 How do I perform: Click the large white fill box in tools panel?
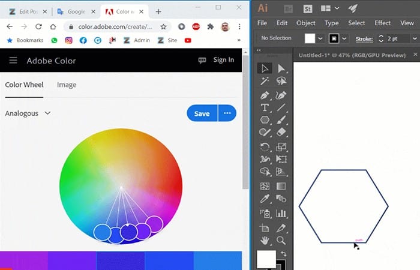(266, 259)
